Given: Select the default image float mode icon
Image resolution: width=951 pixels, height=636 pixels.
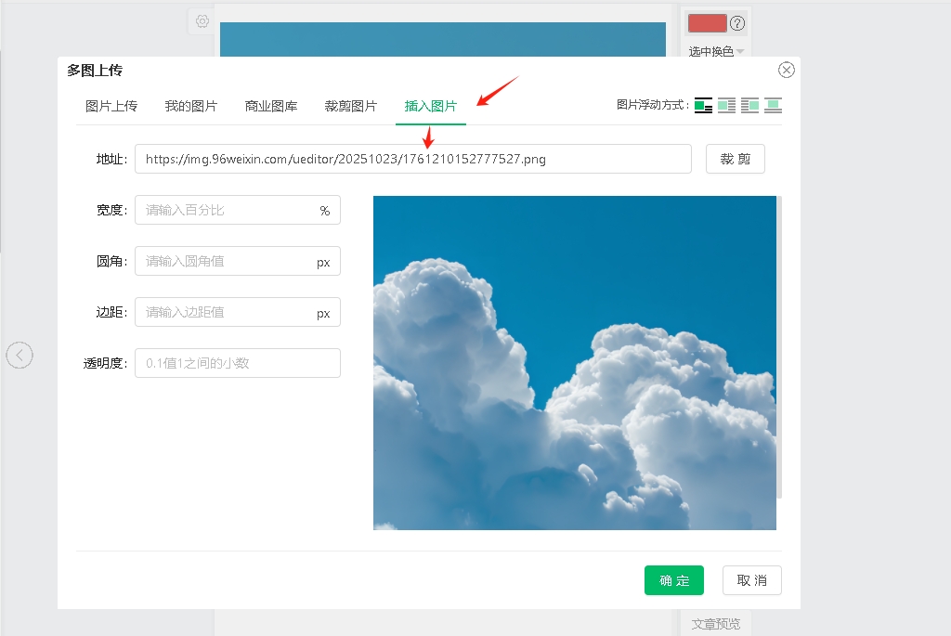Looking at the screenshot, I should pyautogui.click(x=703, y=106).
